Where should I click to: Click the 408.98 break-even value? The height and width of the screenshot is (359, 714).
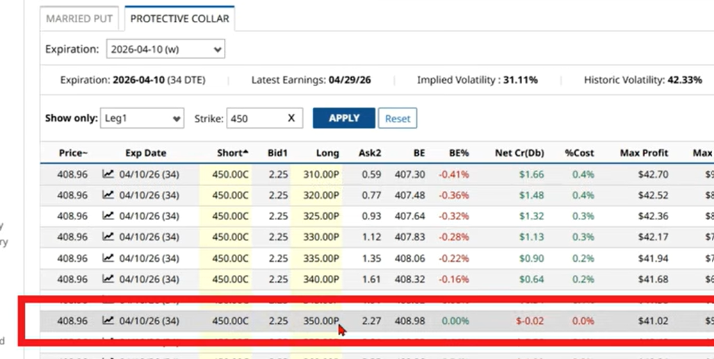409,321
